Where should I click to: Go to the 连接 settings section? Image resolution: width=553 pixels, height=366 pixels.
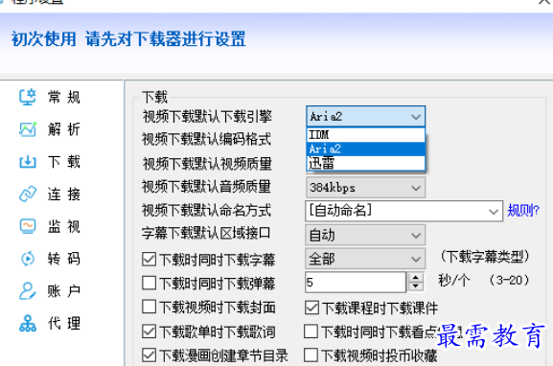[x=64, y=194]
